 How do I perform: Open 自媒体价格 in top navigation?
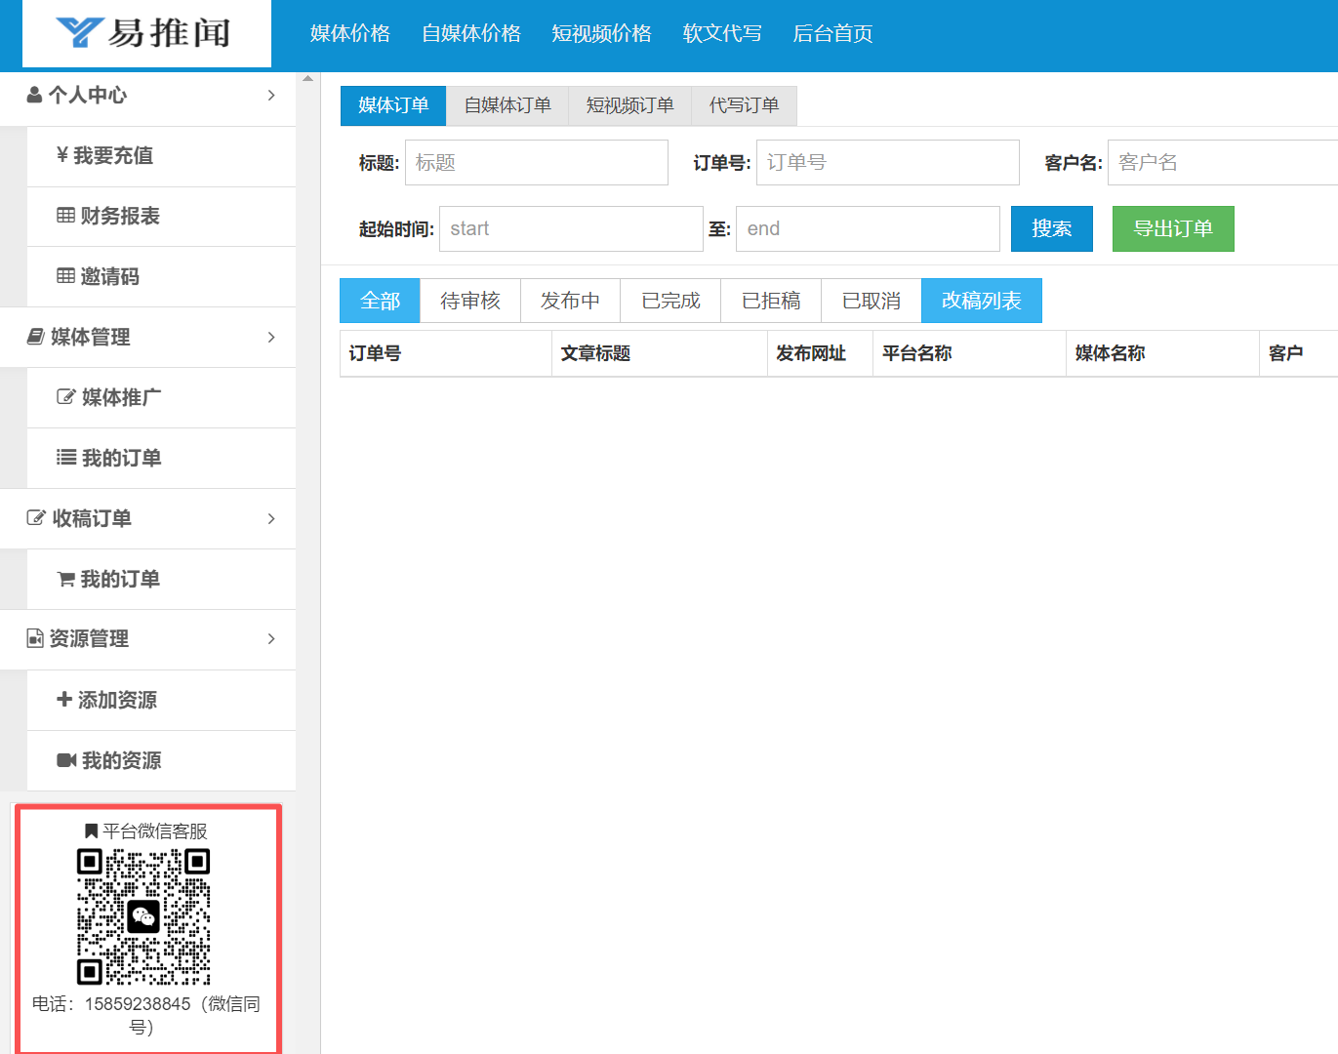point(471,33)
